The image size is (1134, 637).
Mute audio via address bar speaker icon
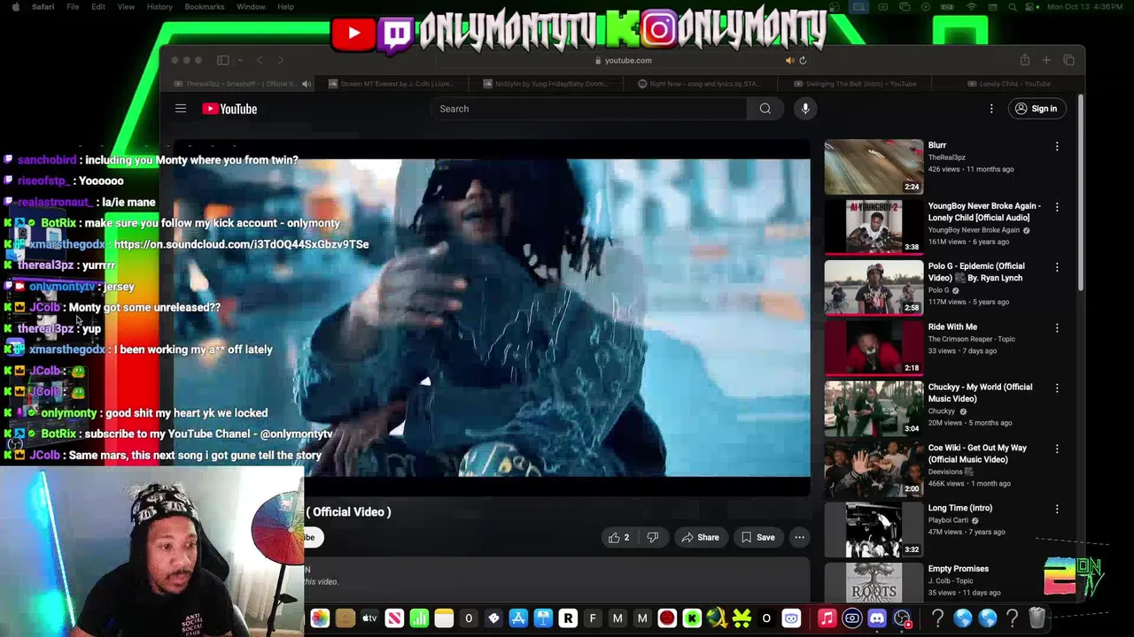pos(789,60)
